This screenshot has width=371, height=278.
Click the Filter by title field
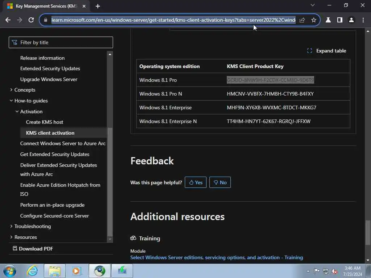(61, 42)
